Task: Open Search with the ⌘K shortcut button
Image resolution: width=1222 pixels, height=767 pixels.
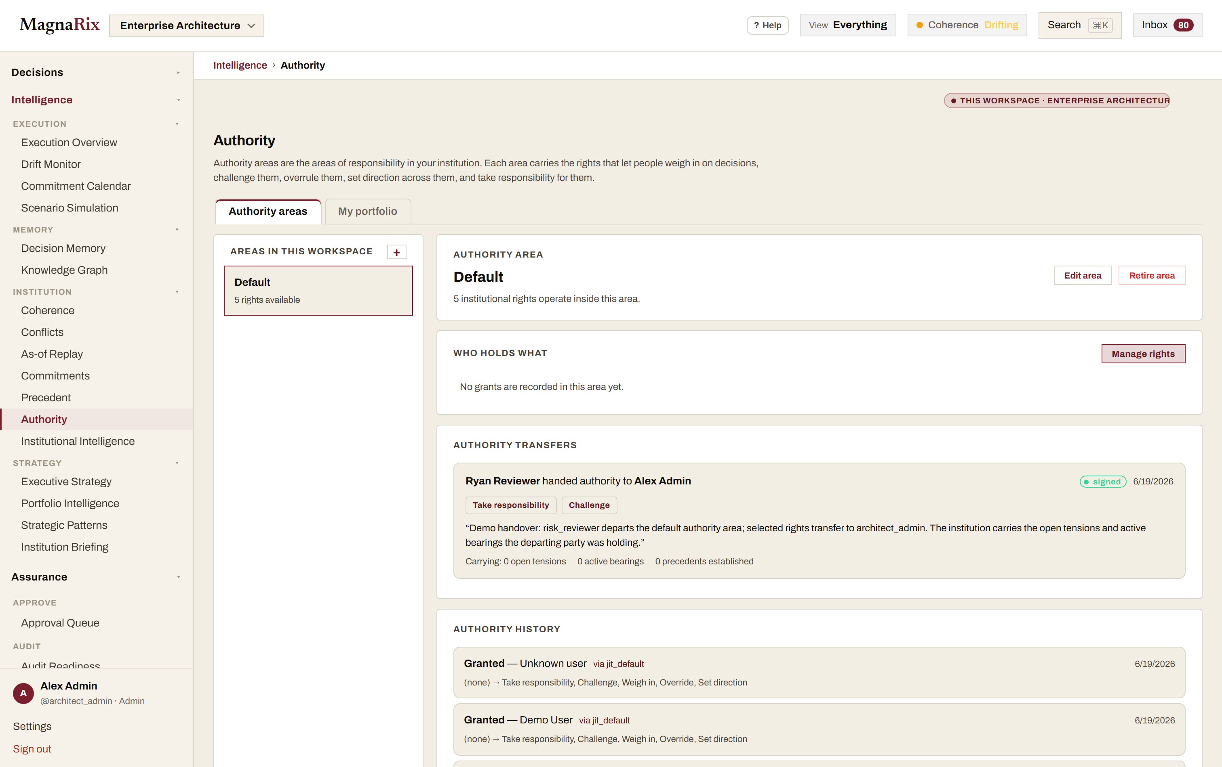Action: pyautogui.click(x=1079, y=25)
